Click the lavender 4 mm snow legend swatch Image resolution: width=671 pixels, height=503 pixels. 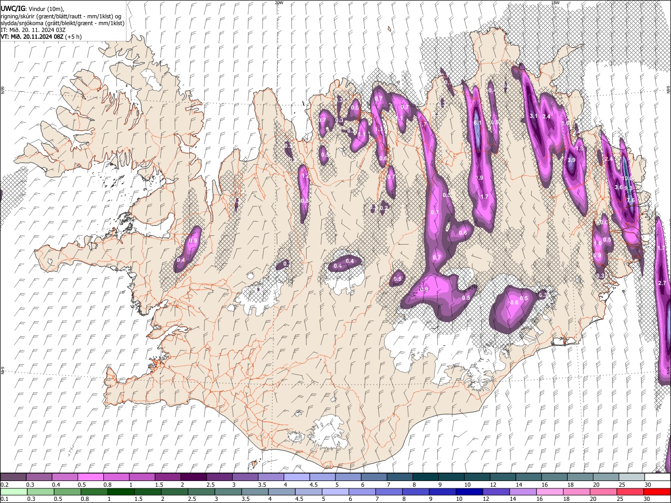[296, 477]
